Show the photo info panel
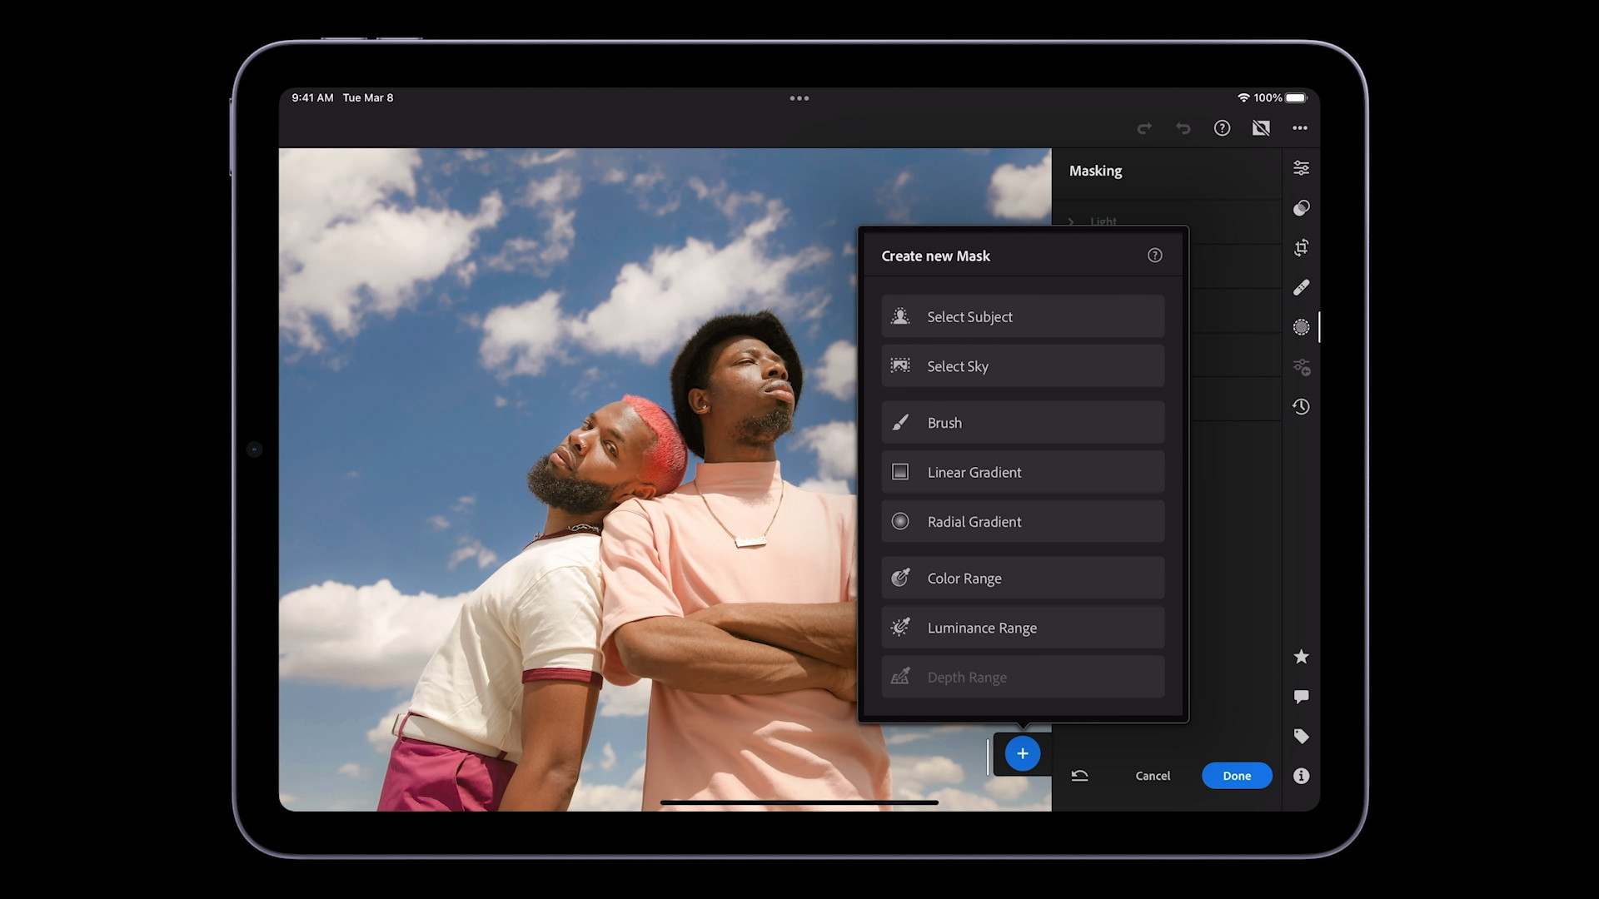This screenshot has width=1599, height=899. pyautogui.click(x=1302, y=776)
